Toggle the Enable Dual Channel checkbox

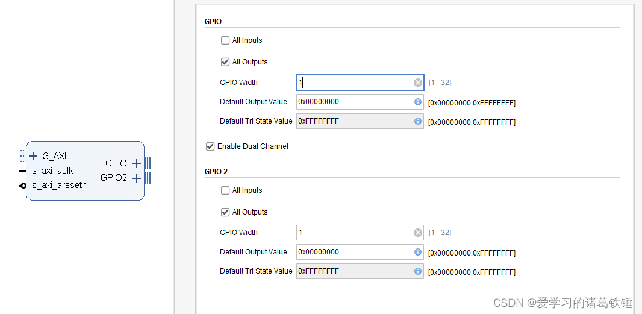click(x=210, y=146)
